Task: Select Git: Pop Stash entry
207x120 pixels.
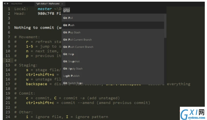Action: click(113, 32)
